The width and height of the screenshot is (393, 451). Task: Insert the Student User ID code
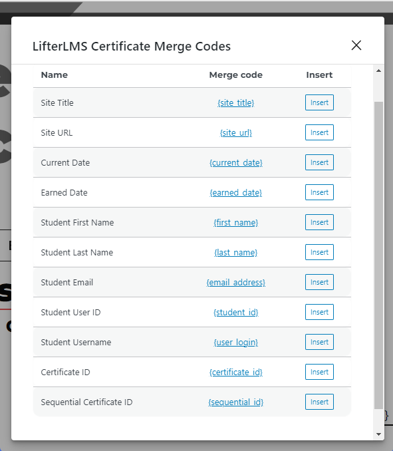click(x=319, y=312)
